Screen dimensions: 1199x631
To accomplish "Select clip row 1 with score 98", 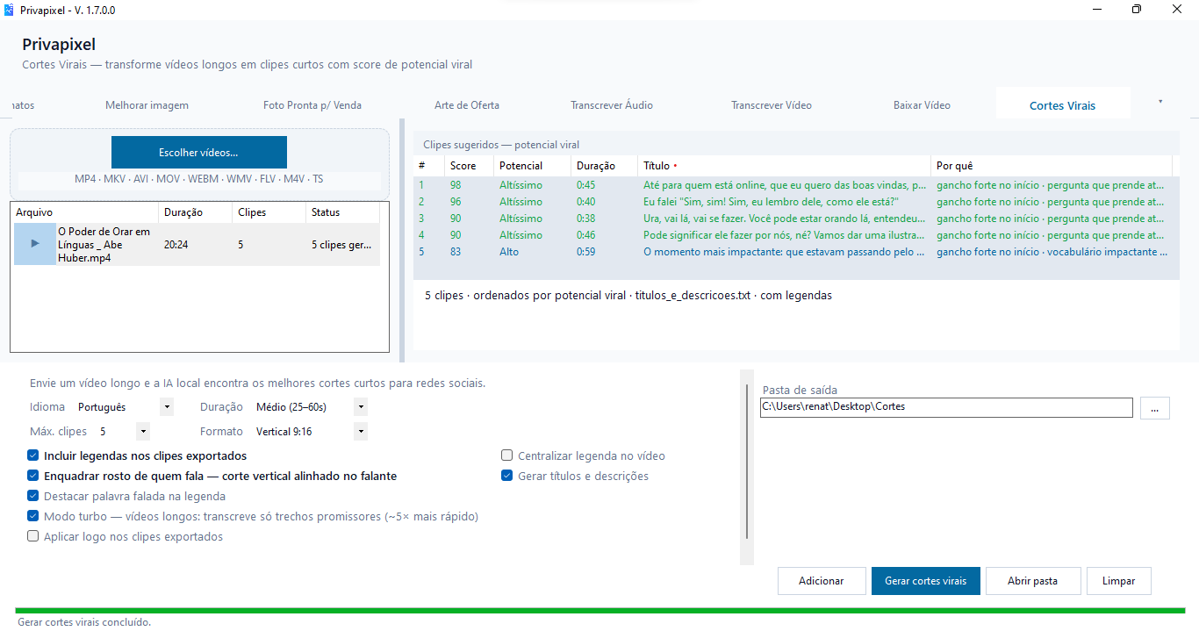I will coord(796,185).
